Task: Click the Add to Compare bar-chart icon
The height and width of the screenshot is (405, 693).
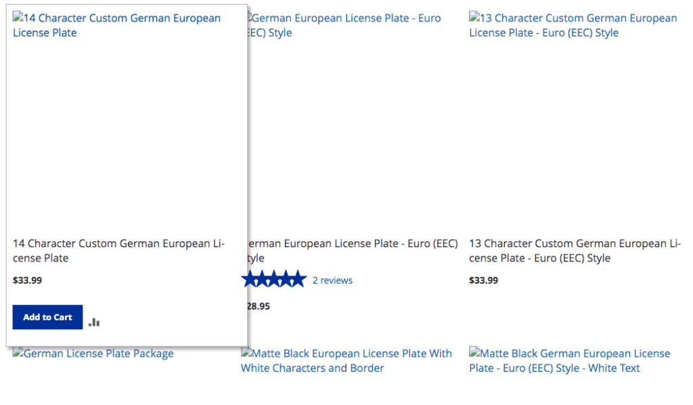Action: tap(94, 322)
